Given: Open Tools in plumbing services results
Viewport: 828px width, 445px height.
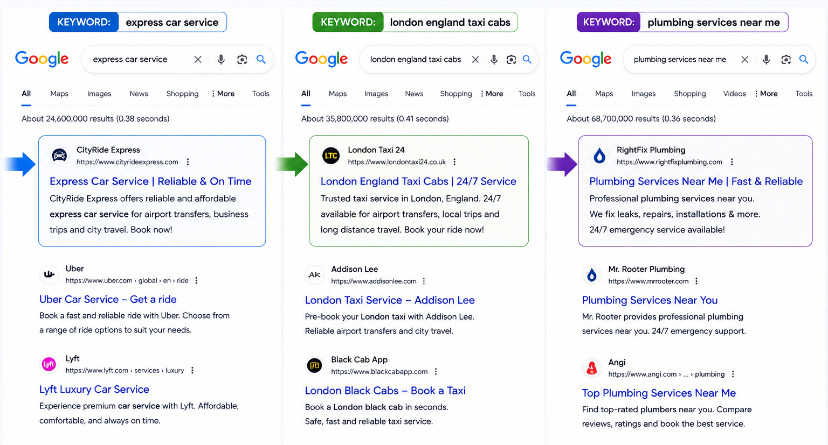Looking at the screenshot, I should click(x=804, y=94).
